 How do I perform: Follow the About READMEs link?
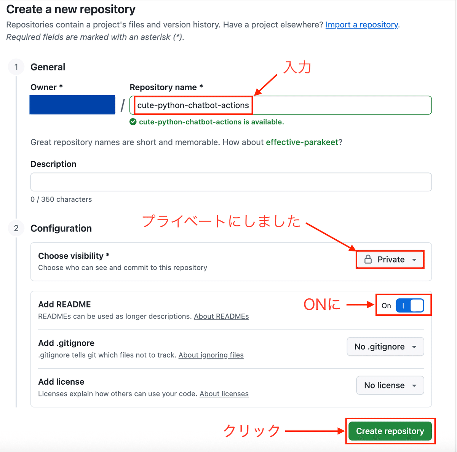pos(221,316)
